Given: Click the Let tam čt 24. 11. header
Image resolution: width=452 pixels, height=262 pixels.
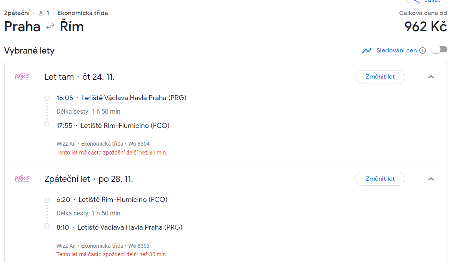Looking at the screenshot, I should coord(79,77).
